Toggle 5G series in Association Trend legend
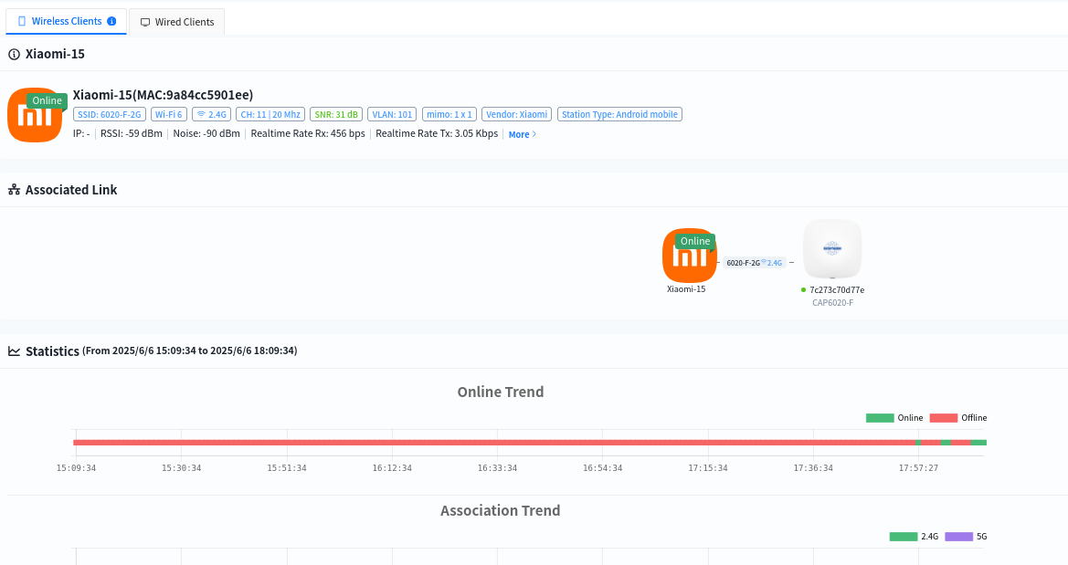Screen dimensions: 1068x565 (966, 537)
